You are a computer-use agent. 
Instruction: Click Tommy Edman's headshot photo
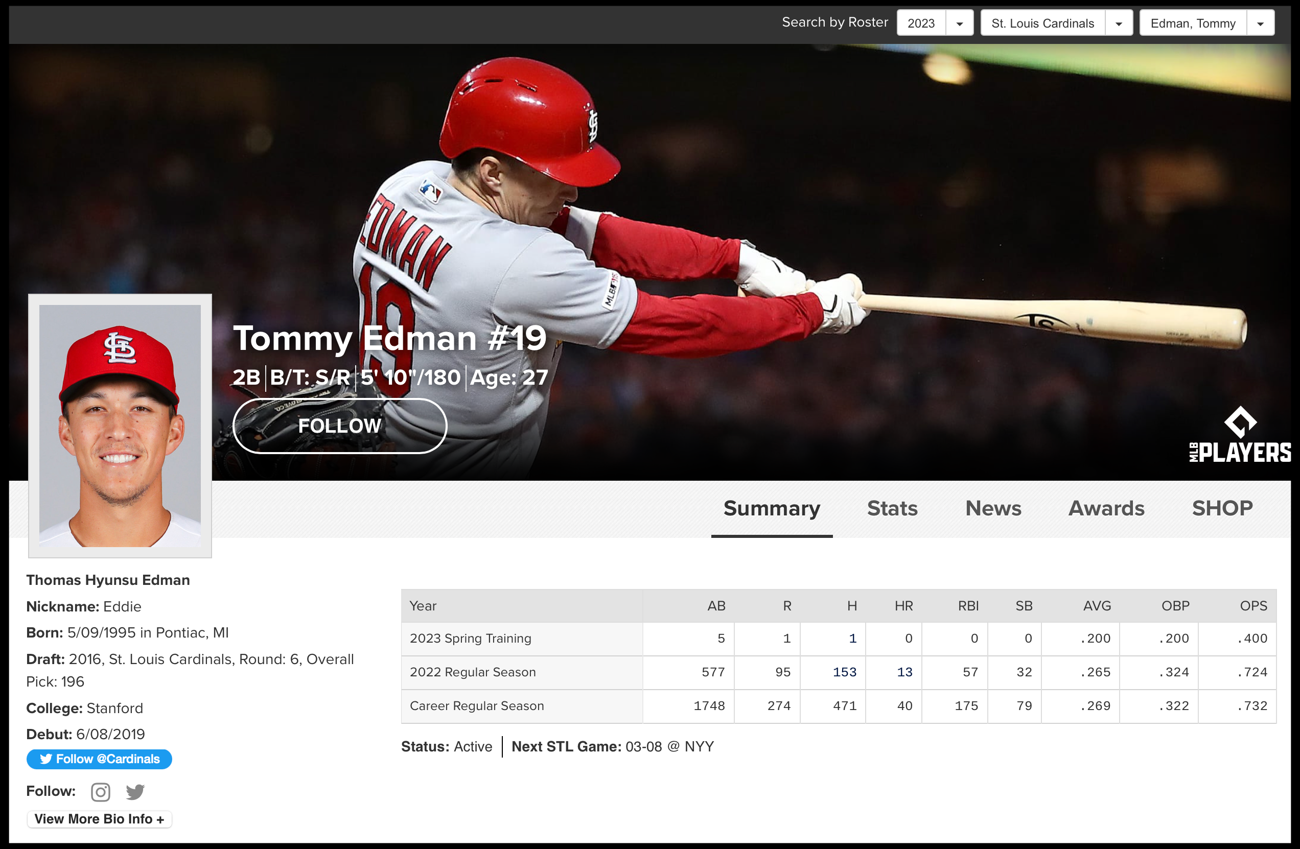pos(120,426)
